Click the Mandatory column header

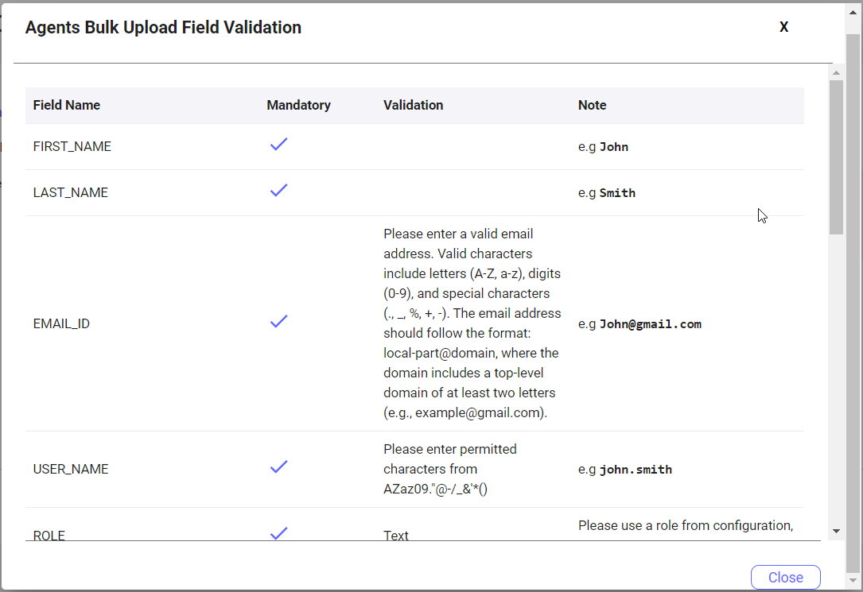pyautogui.click(x=298, y=105)
